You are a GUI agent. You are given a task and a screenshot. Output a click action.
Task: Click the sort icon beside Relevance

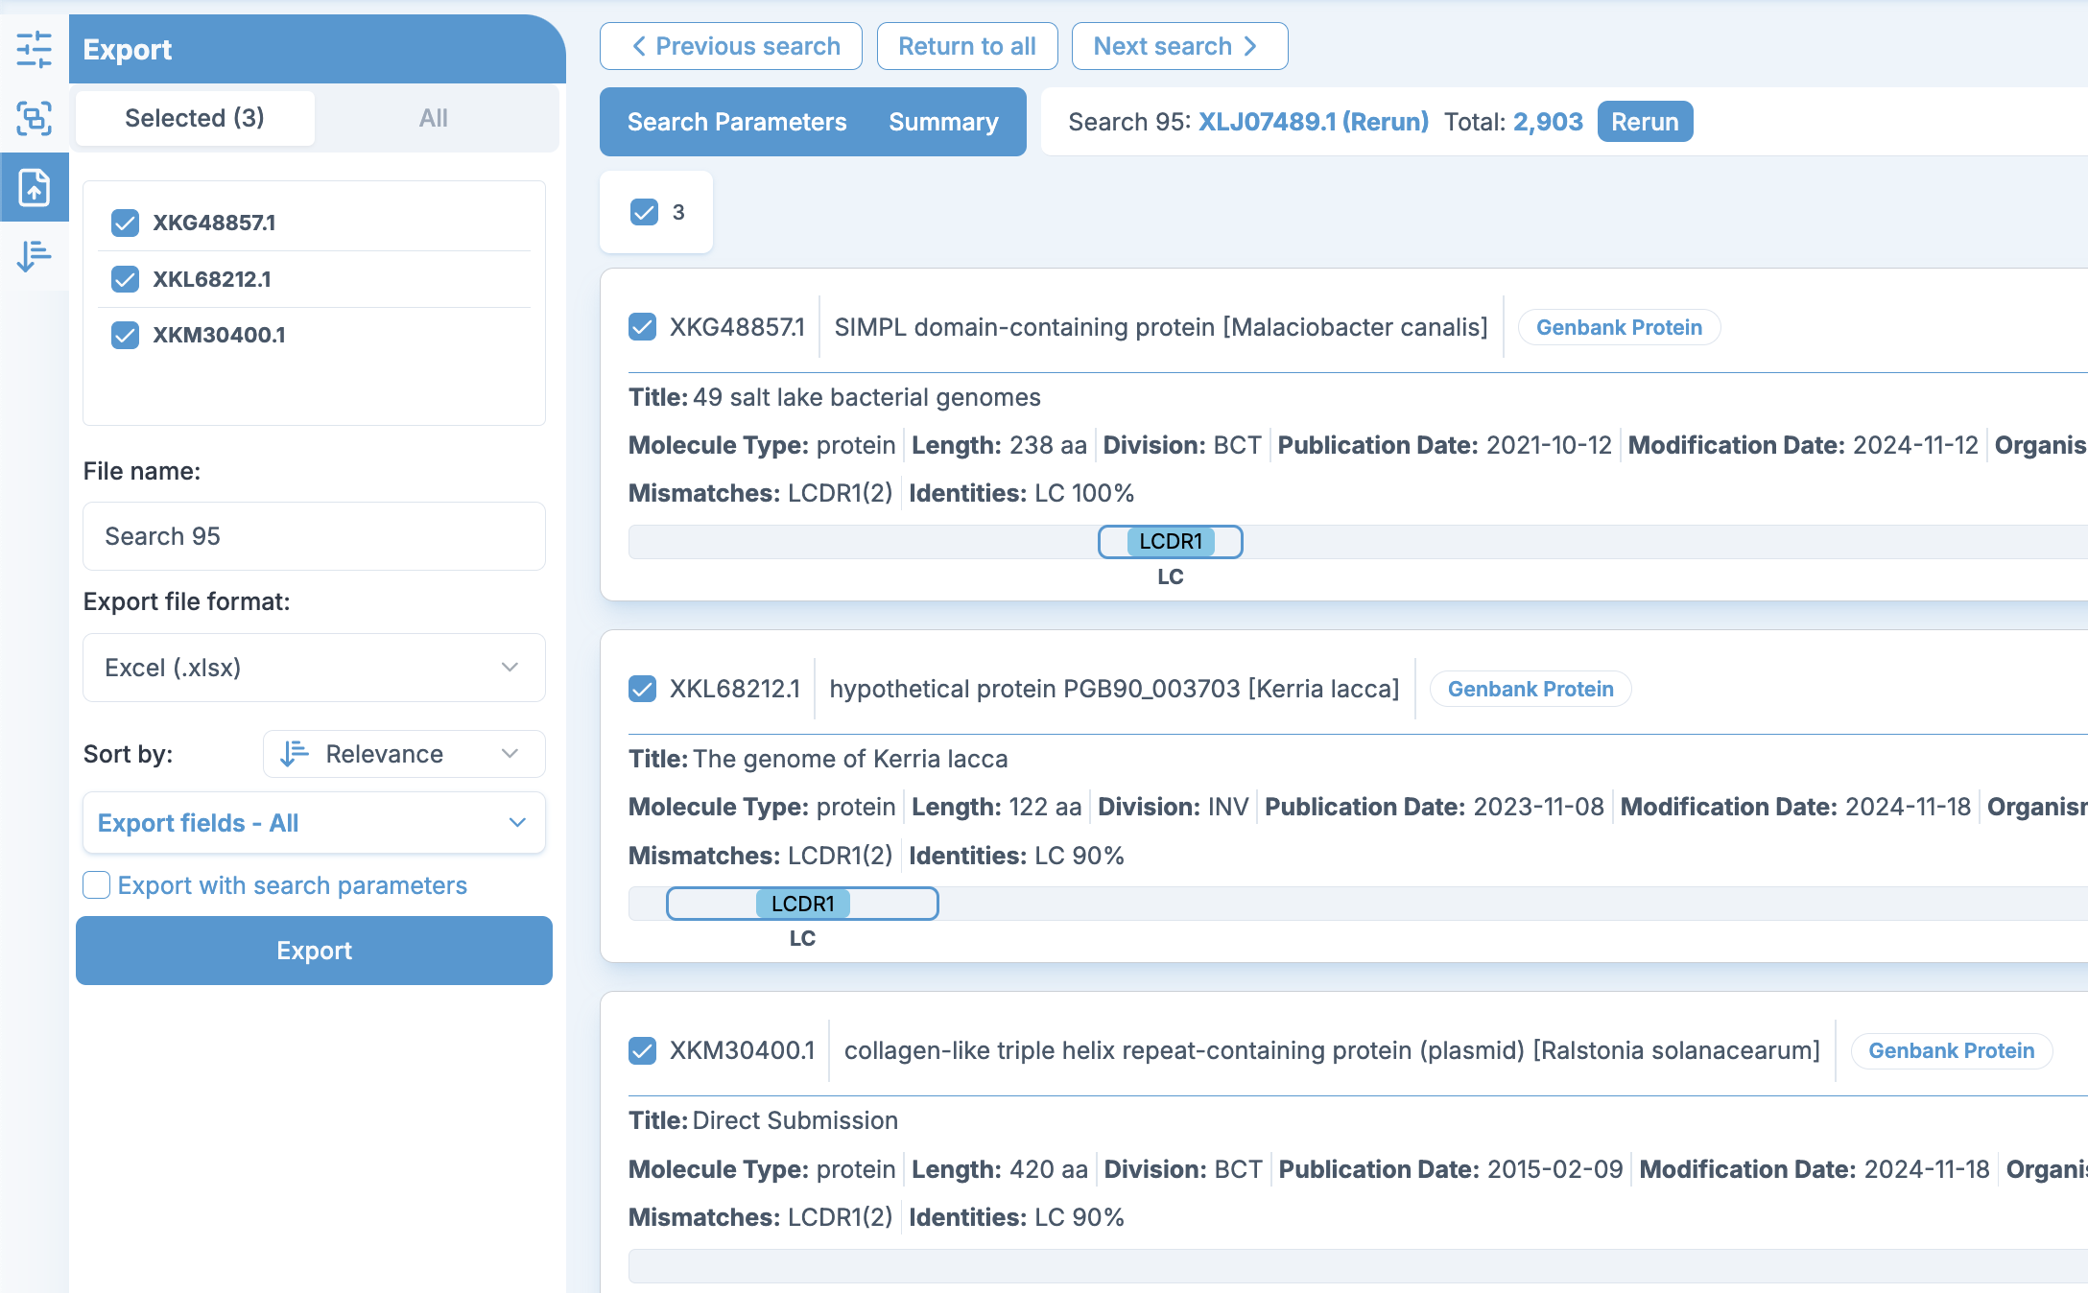(294, 754)
